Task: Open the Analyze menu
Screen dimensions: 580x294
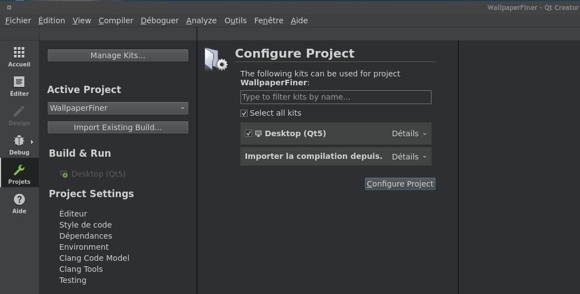Action: 201,20
